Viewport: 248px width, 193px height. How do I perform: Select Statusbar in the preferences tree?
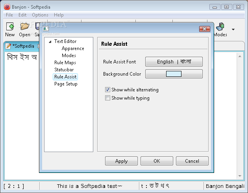[64, 70]
